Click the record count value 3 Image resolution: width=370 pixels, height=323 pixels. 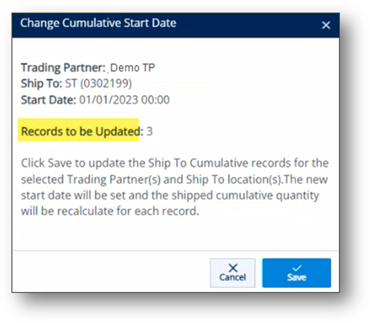(149, 131)
